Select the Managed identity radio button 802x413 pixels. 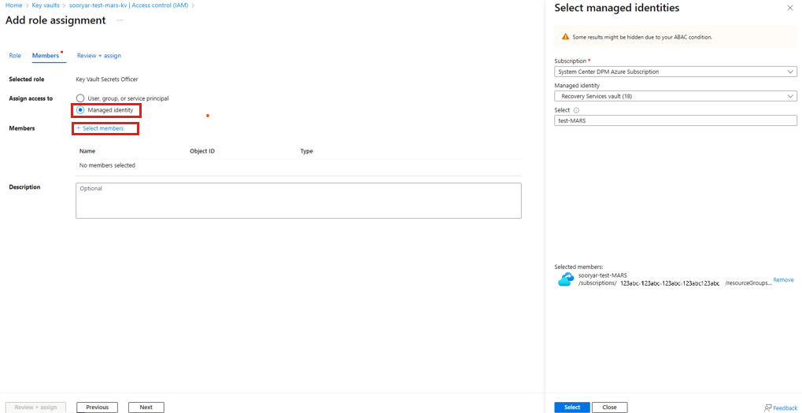pos(80,110)
